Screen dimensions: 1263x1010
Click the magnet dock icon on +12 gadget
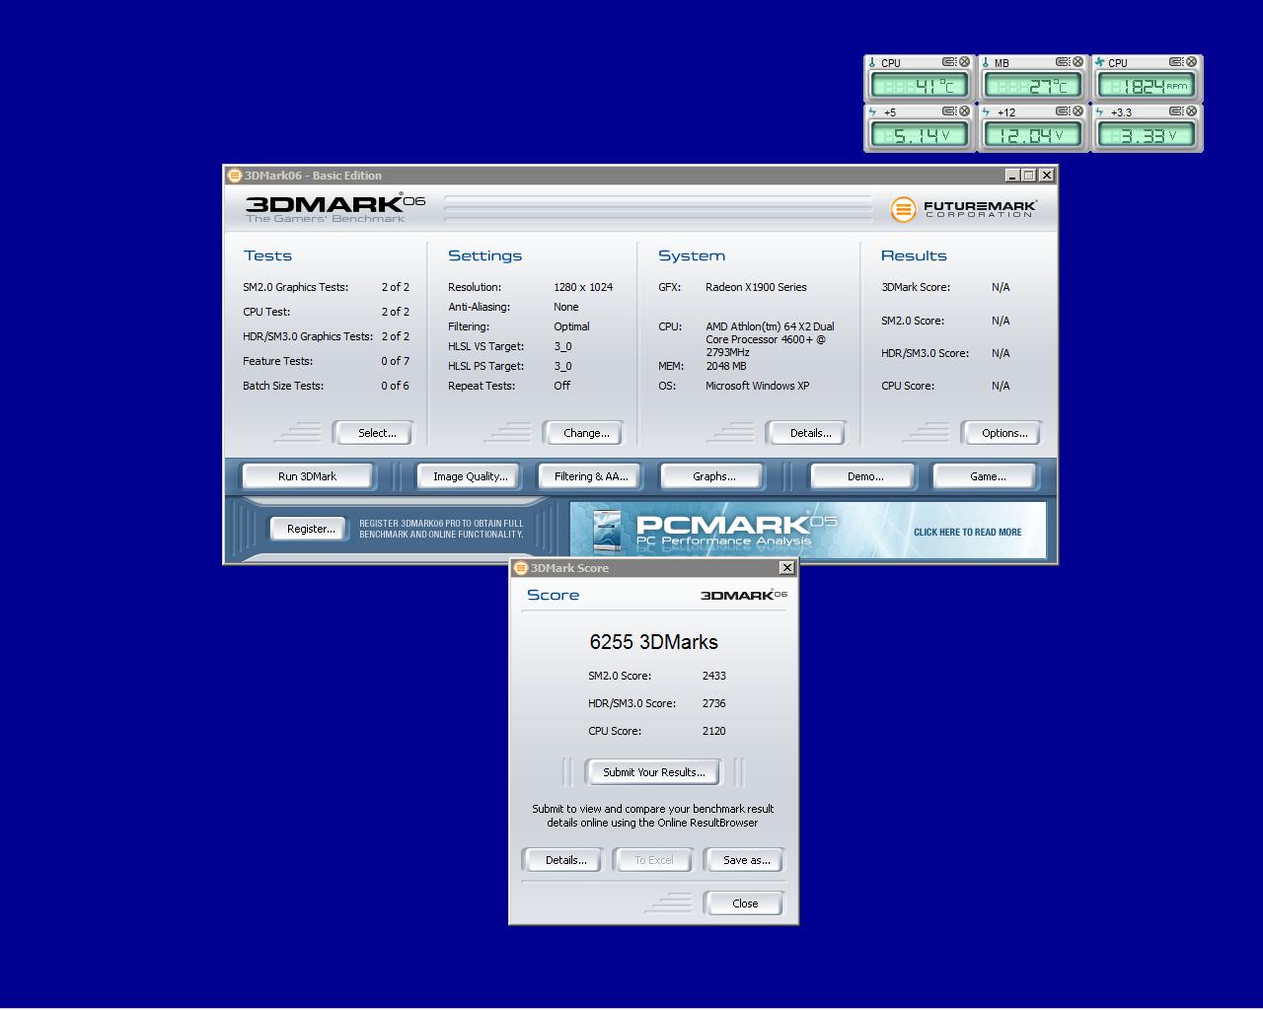point(1063,111)
